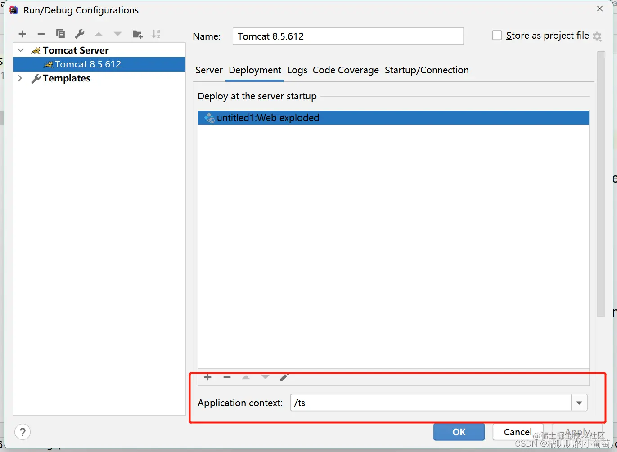Open edit templates wrench icon

click(x=80, y=34)
